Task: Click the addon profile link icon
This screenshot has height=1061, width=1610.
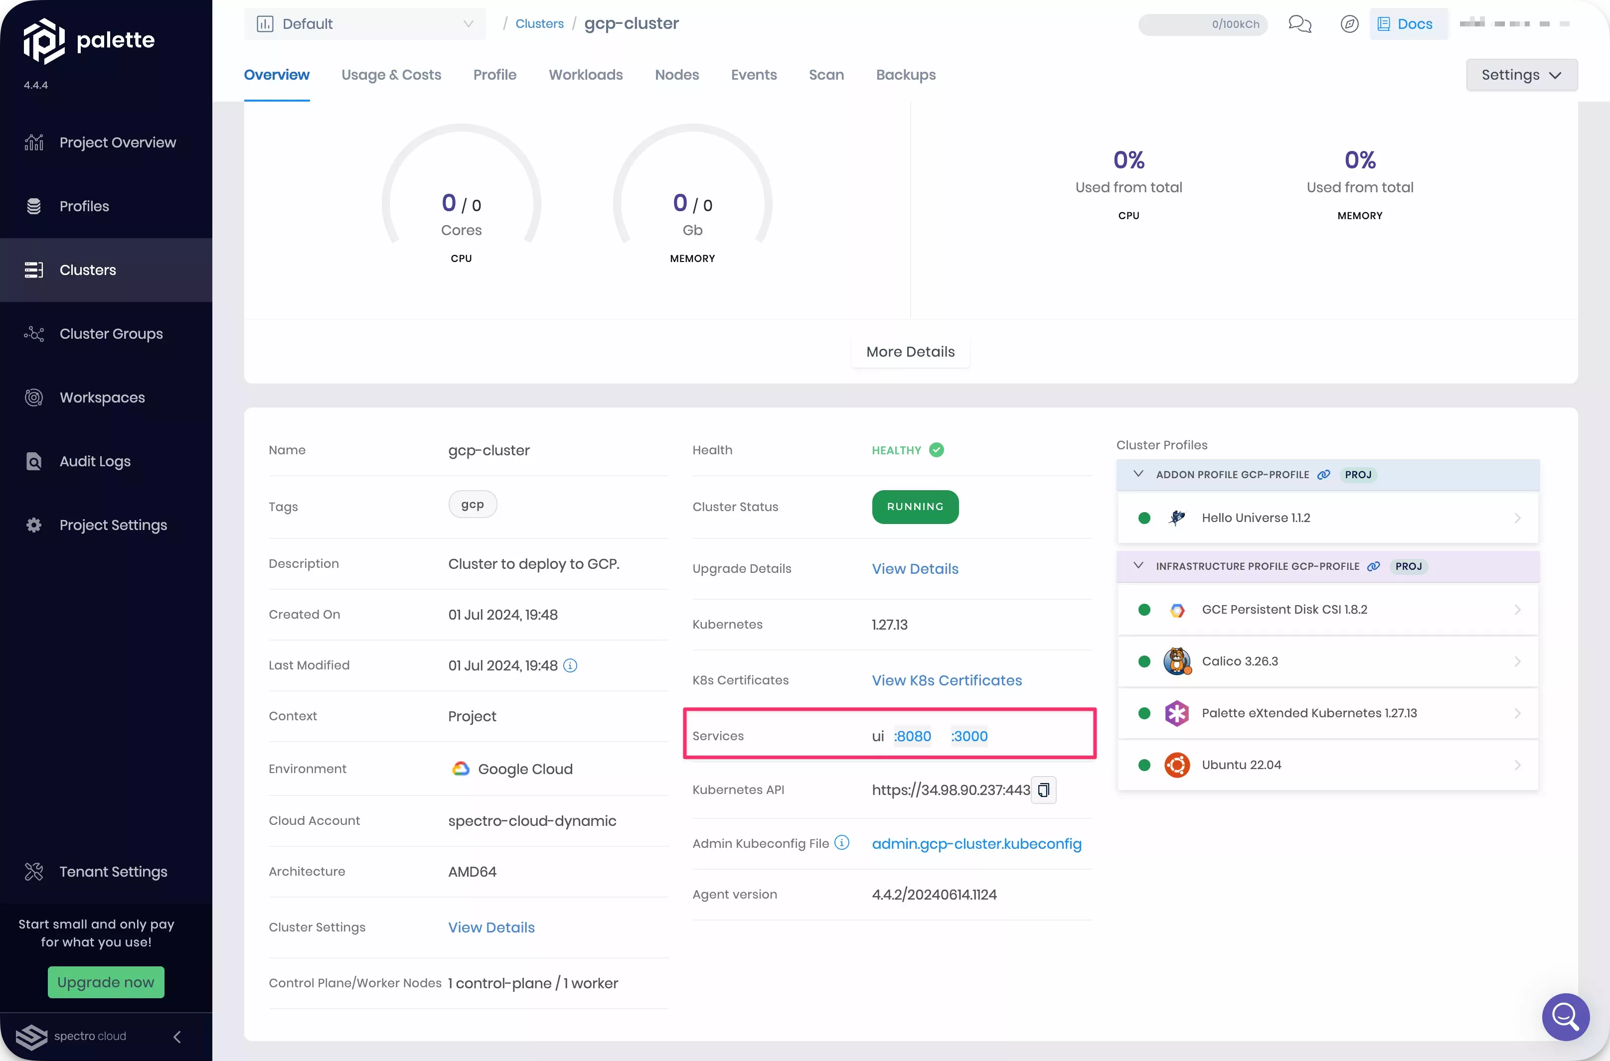Action: coord(1323,474)
